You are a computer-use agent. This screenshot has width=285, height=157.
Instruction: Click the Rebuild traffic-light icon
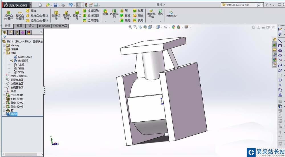86,5
